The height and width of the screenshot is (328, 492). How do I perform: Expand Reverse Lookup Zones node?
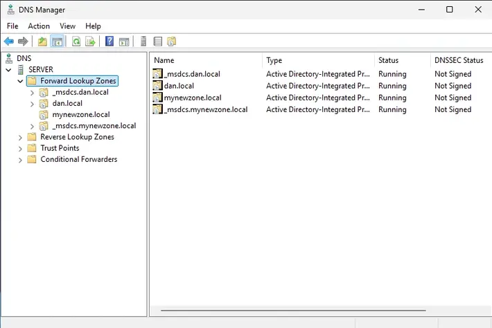[x=20, y=138]
